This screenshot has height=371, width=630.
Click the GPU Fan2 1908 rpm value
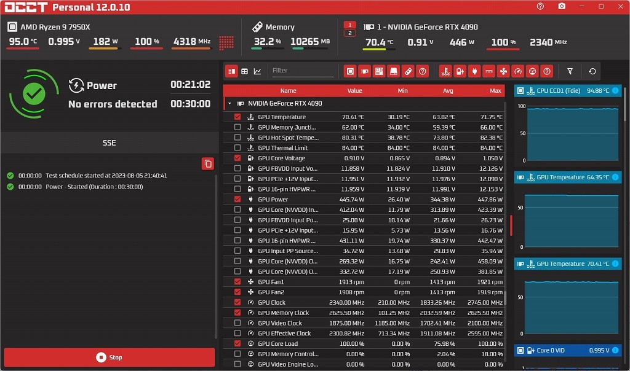pos(351,292)
